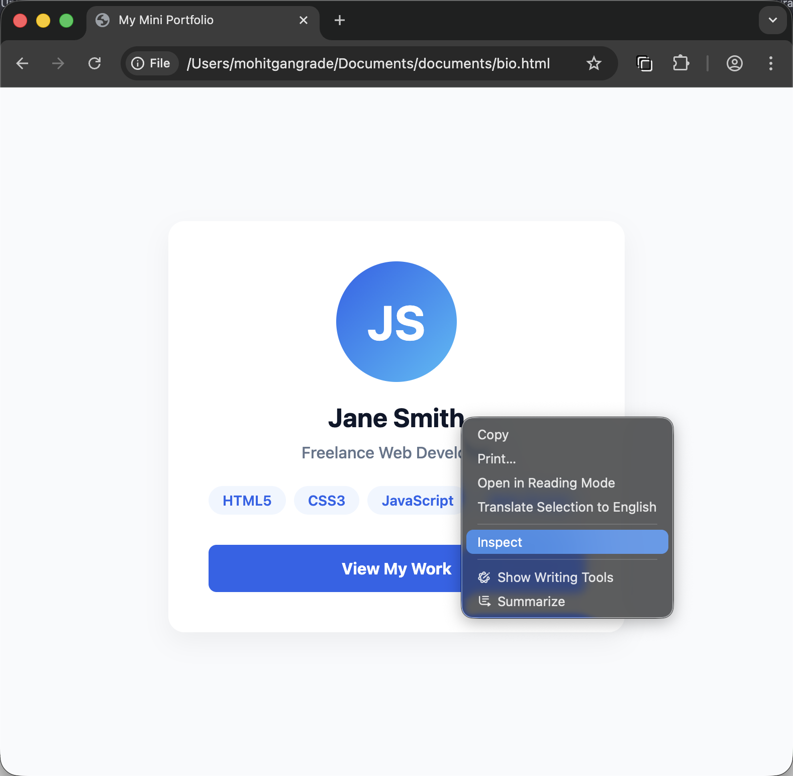Open the tab groups overlapping-squares icon

tap(644, 63)
